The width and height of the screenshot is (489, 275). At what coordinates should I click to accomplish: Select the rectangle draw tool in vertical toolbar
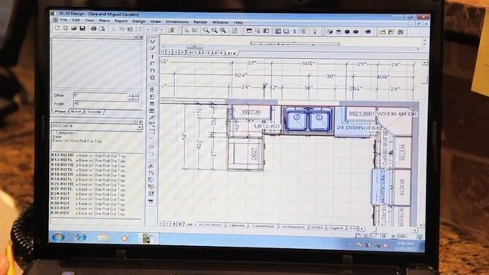(x=152, y=78)
